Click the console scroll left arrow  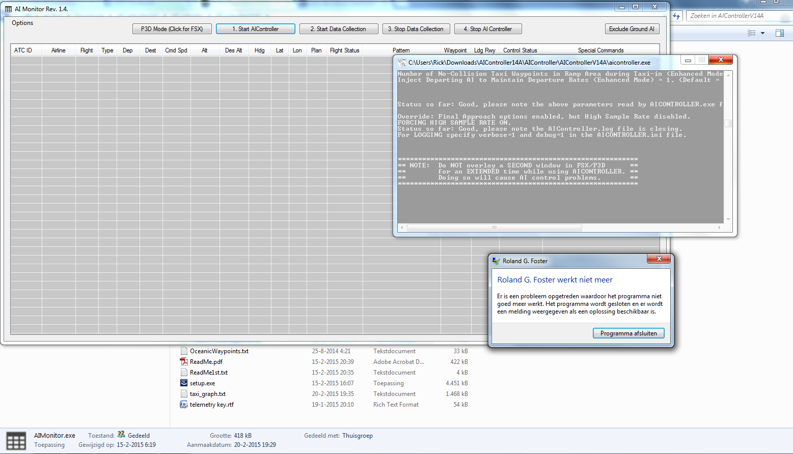(x=402, y=228)
